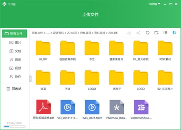181x130 pixels.
Task: Click the share icon in the toolbar
Action: [138, 33]
